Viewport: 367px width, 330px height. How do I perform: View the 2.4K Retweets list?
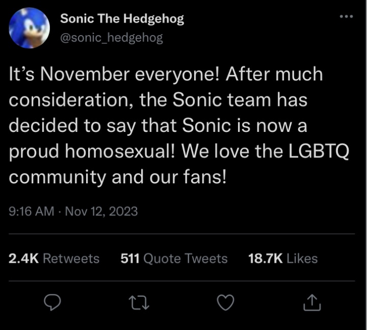tap(55, 258)
